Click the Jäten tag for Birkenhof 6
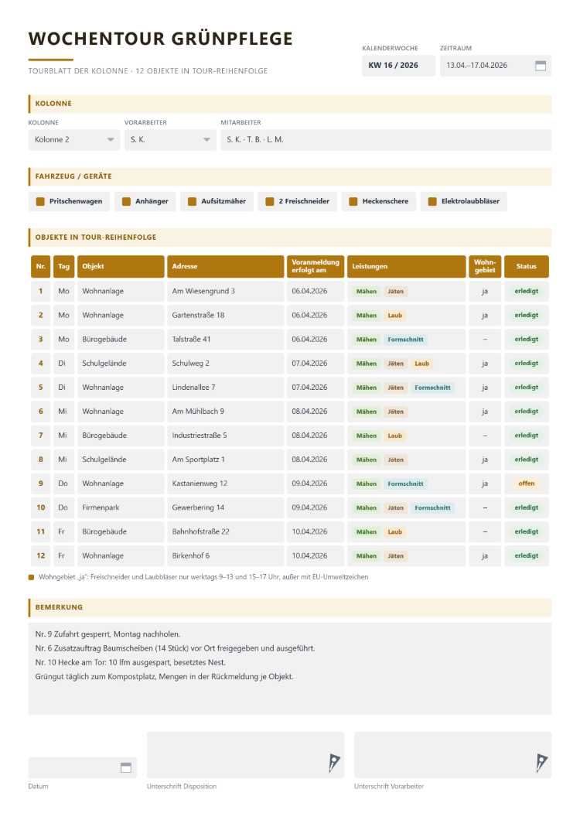580x820 pixels. point(395,556)
